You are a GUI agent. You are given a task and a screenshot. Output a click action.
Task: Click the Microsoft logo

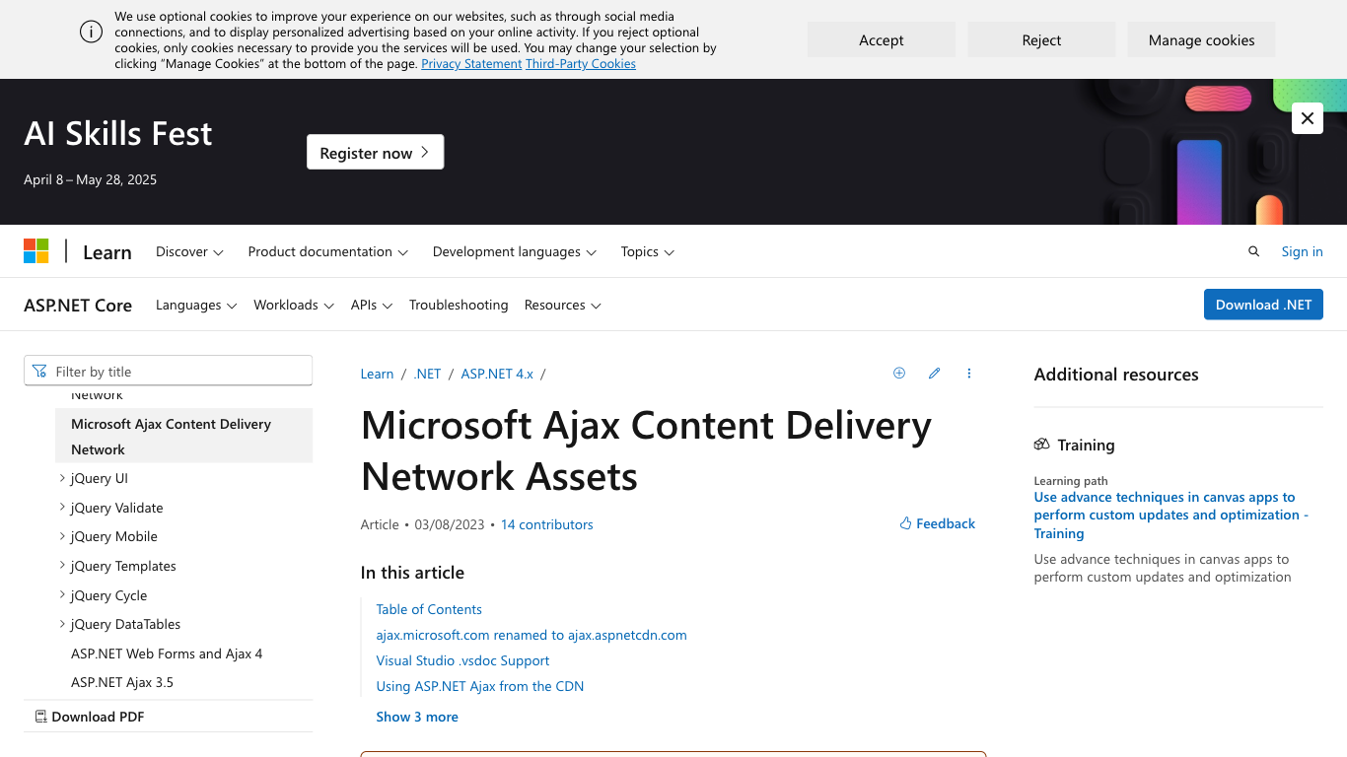[36, 251]
